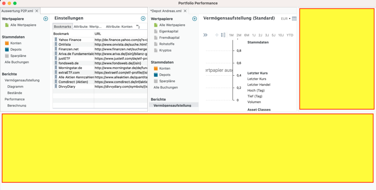376x190 pixels.
Task: Click vertical scale arrow chart icon
Action: pos(223,35)
